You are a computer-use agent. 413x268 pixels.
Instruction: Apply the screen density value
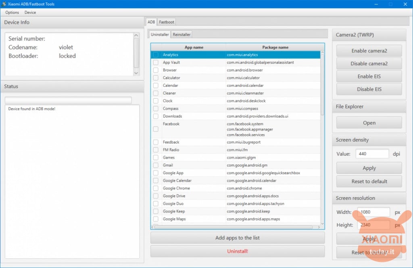point(369,168)
